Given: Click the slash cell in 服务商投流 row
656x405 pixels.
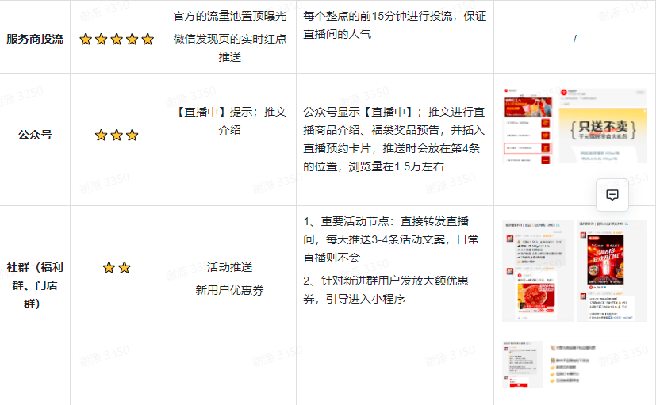Looking at the screenshot, I should point(574,39).
